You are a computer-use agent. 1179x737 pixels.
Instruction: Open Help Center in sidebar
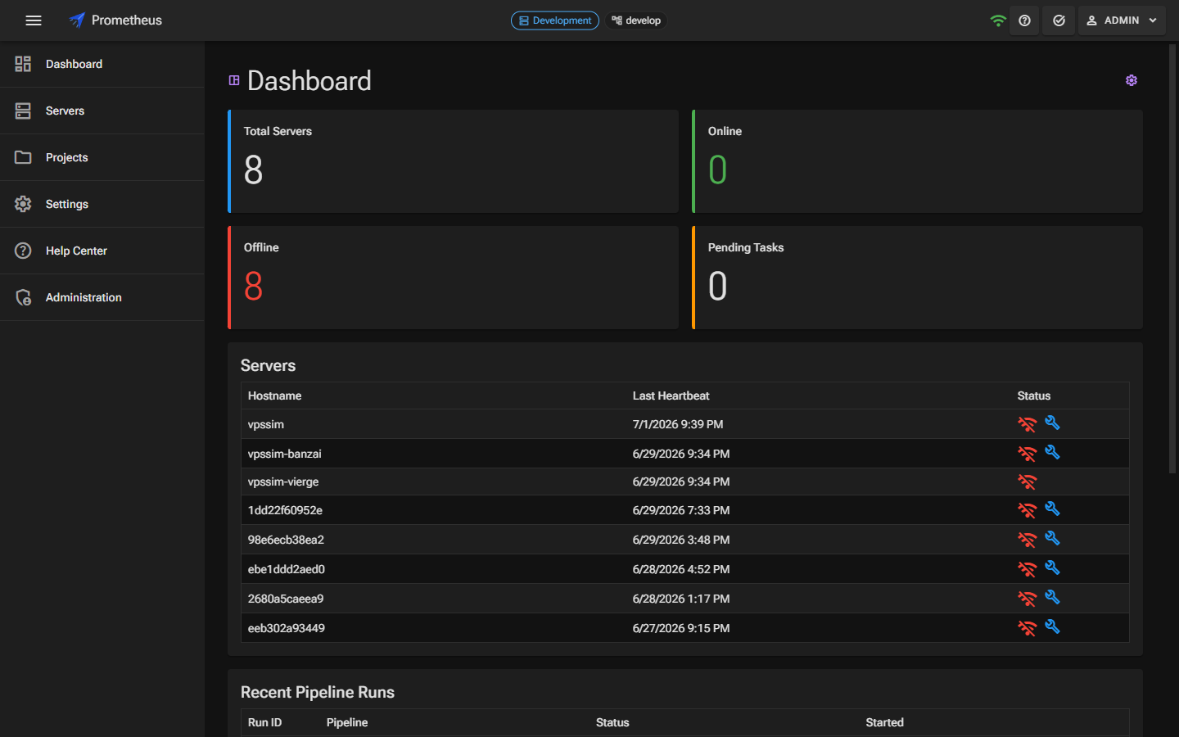click(102, 251)
